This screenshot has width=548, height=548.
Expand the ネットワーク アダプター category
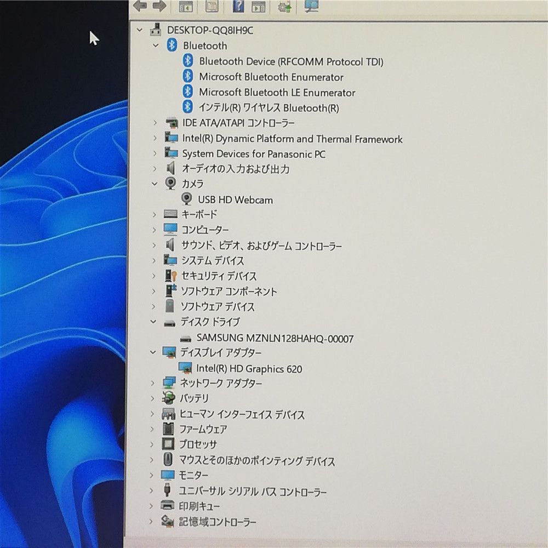click(x=152, y=383)
